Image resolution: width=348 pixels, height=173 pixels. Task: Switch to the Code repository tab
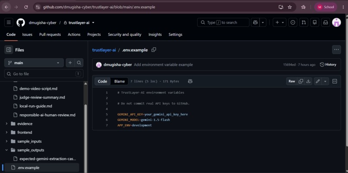(11, 35)
